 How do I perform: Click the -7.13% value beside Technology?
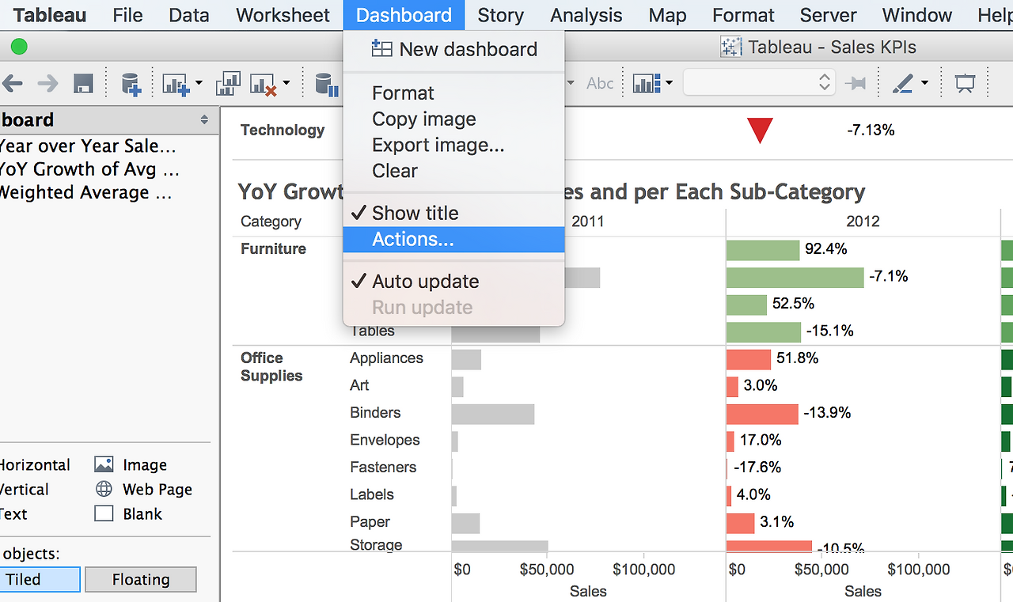pos(871,130)
